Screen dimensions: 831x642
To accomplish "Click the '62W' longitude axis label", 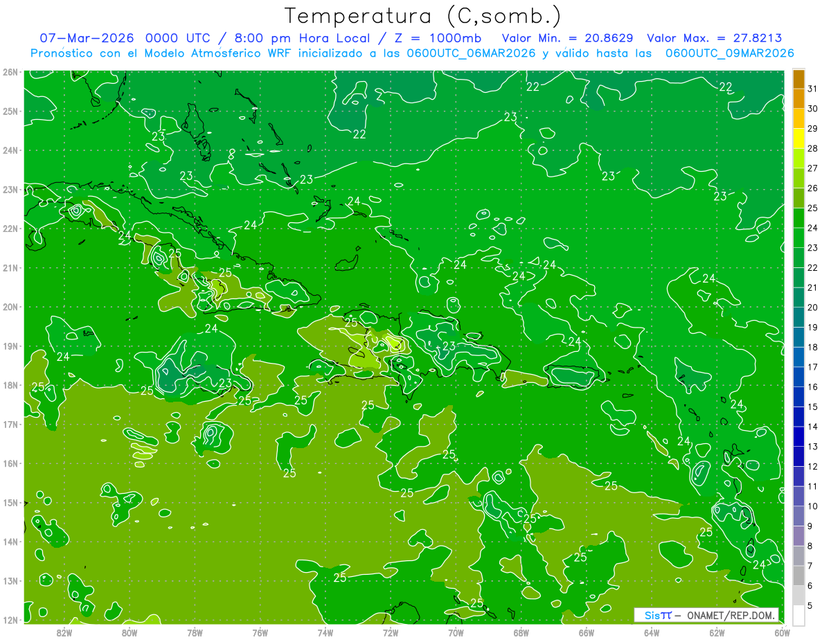I will [x=717, y=632].
